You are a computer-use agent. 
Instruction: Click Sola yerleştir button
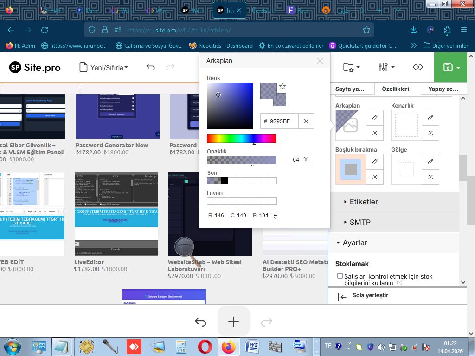(x=370, y=296)
